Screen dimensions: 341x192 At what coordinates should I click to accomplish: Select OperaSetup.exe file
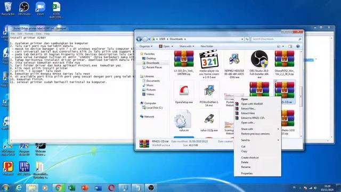[x=184, y=93]
